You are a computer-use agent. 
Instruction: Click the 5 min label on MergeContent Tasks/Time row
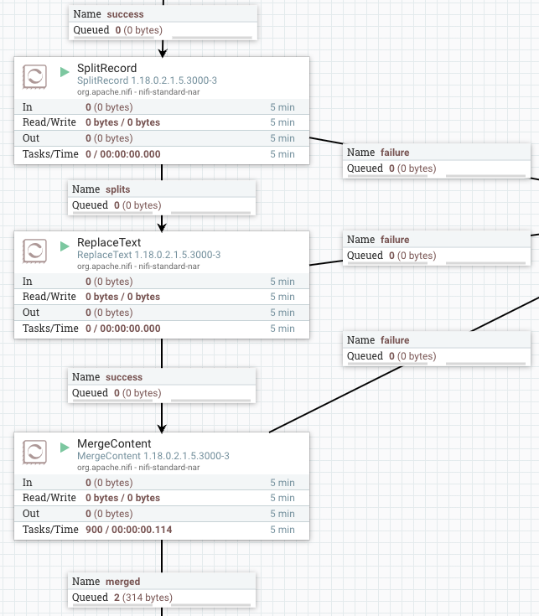282,530
